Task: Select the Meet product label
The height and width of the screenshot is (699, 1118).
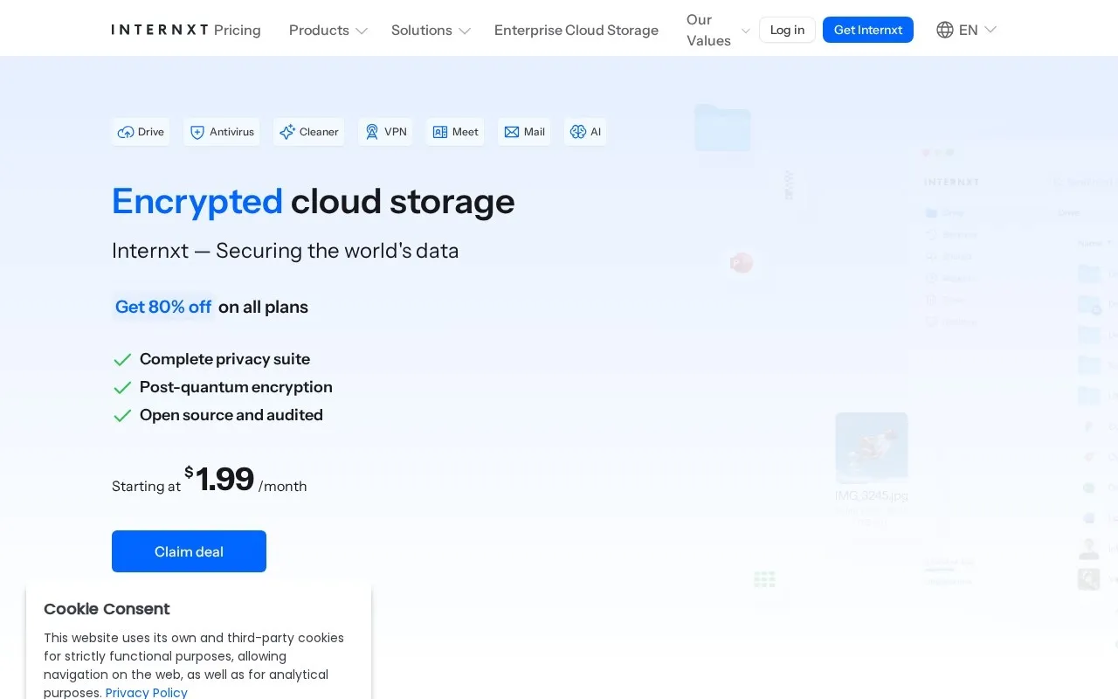Action: (466, 132)
